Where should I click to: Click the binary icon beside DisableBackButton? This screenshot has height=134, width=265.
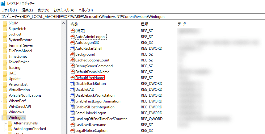click(x=72, y=83)
